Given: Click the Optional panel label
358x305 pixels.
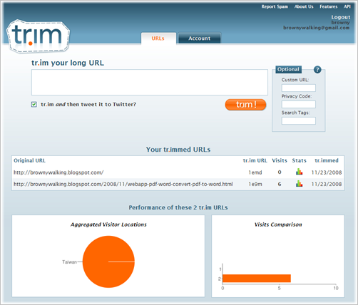Looking at the screenshot, I should click(x=289, y=69).
